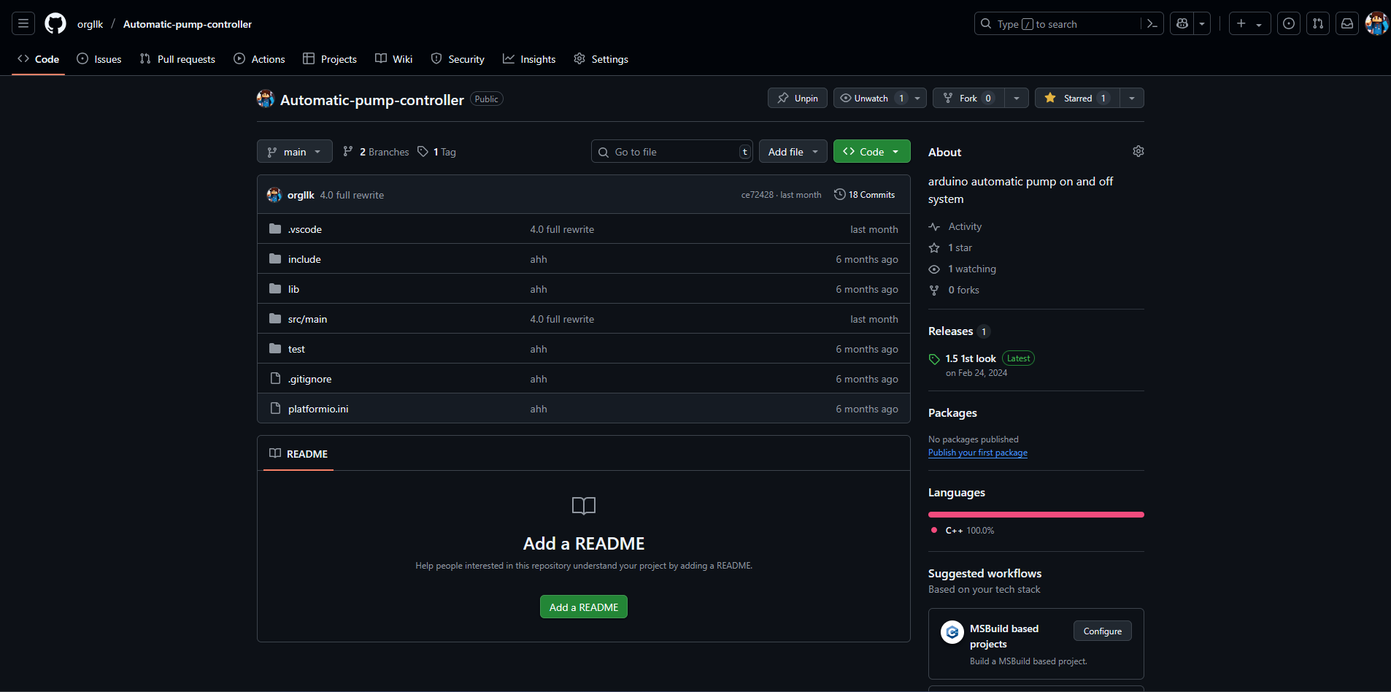Screen dimensions: 1391x692
Task: Select the README tab
Action: click(x=298, y=453)
